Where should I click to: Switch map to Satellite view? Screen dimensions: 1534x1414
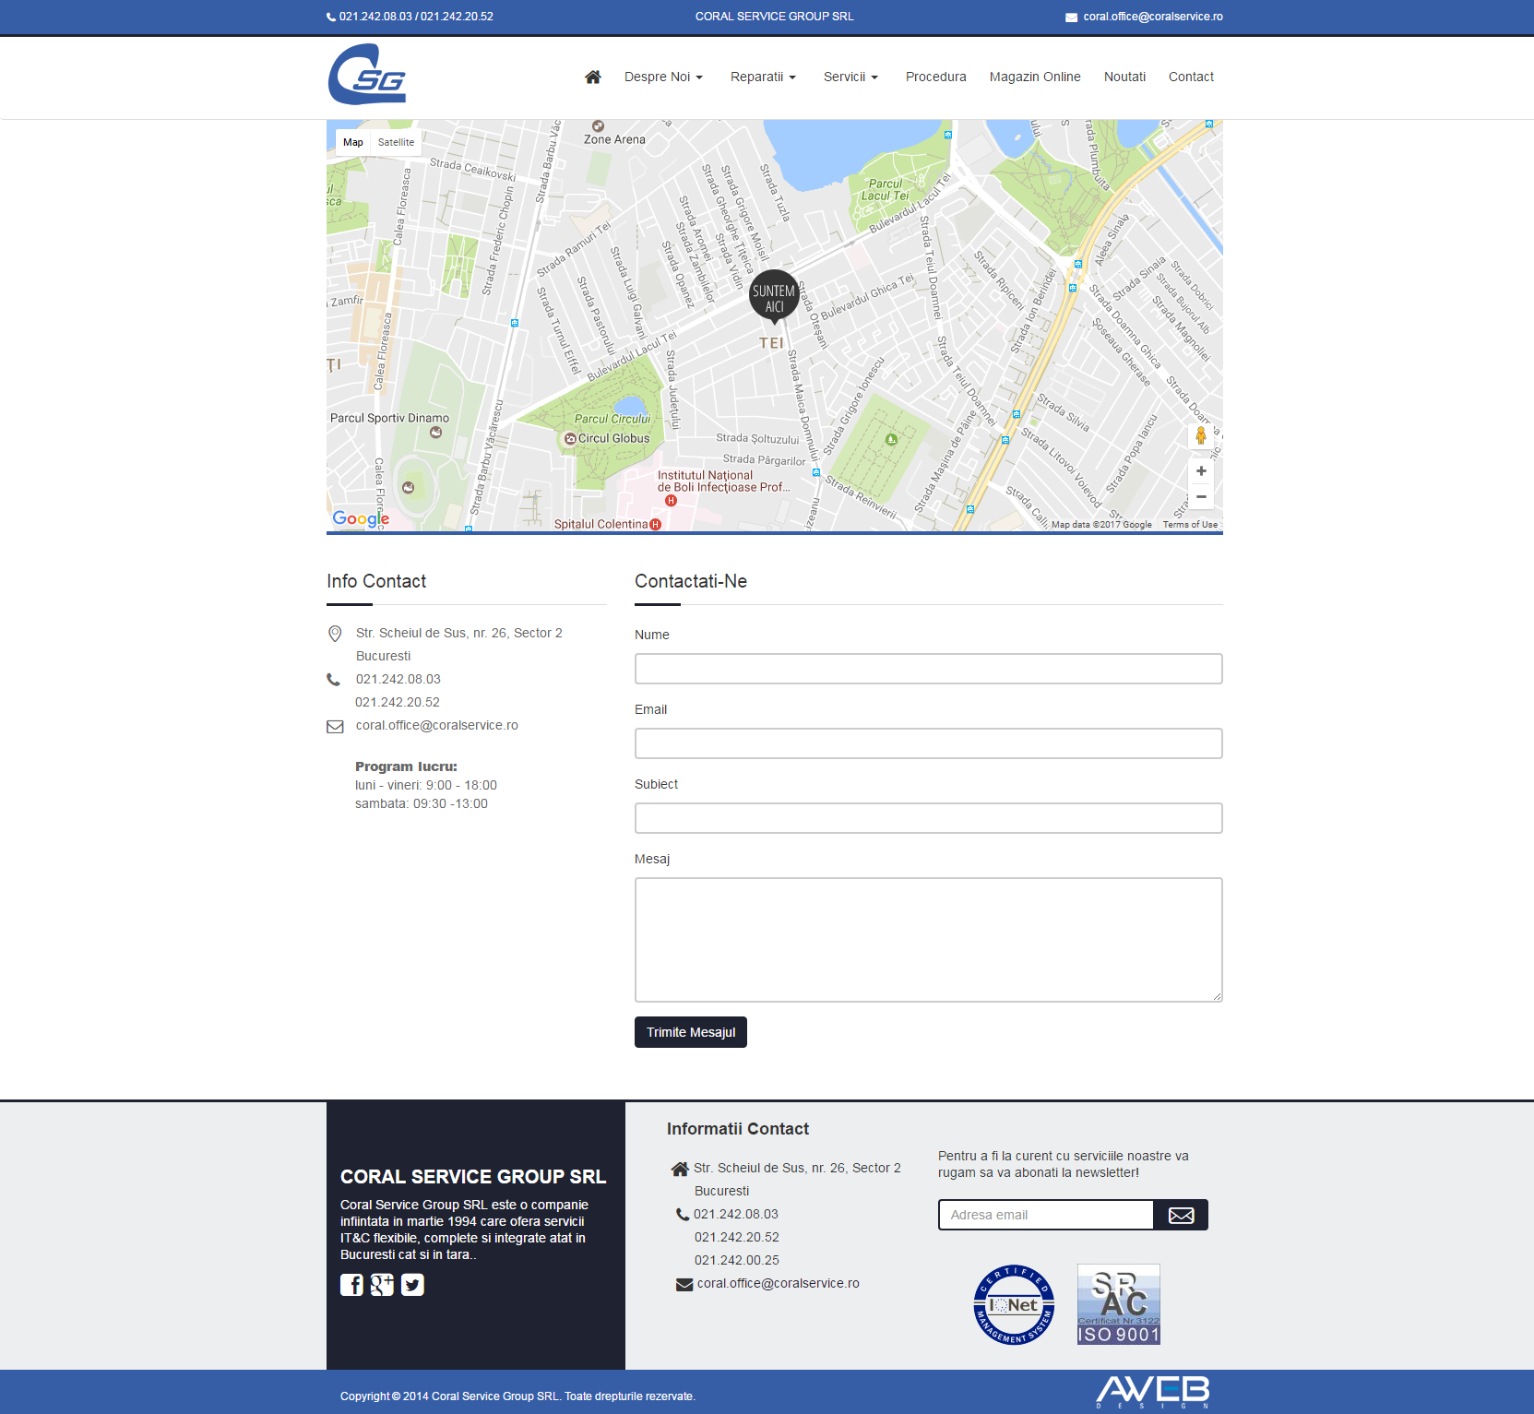tap(396, 142)
